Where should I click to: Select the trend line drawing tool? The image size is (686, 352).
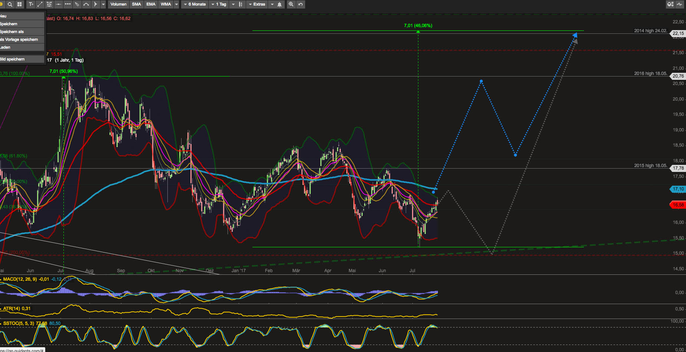(40, 4)
